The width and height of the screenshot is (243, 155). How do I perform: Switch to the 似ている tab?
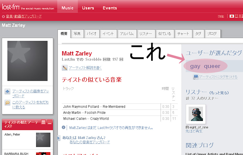click(x=165, y=34)
